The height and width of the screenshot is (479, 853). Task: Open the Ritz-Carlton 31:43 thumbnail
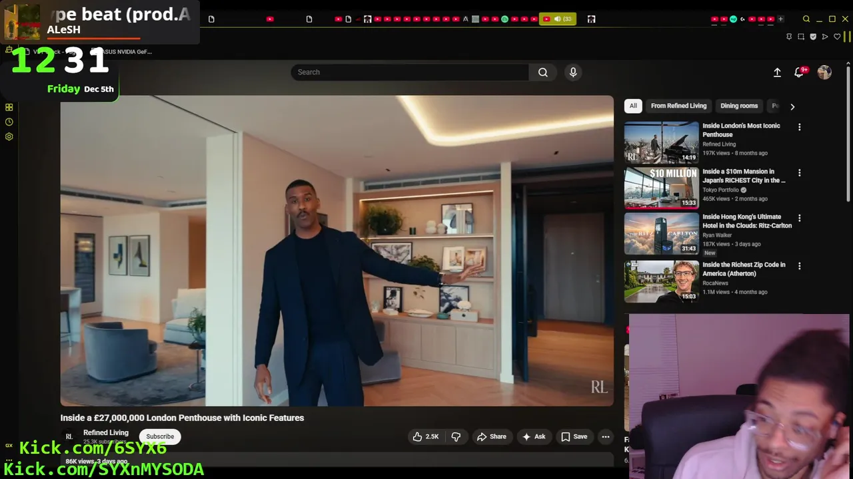tap(662, 234)
